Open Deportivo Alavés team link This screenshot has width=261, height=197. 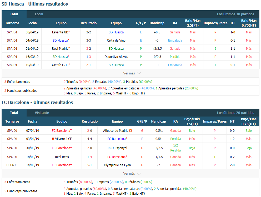(116, 57)
